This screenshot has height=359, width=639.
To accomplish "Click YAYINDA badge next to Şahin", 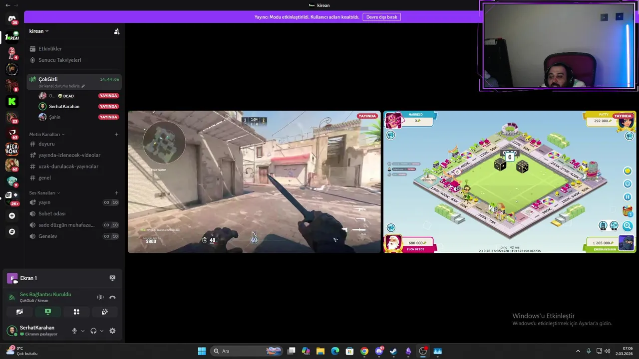I will click(x=108, y=117).
